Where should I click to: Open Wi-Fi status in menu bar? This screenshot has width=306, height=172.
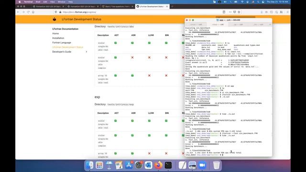coord(242,2)
